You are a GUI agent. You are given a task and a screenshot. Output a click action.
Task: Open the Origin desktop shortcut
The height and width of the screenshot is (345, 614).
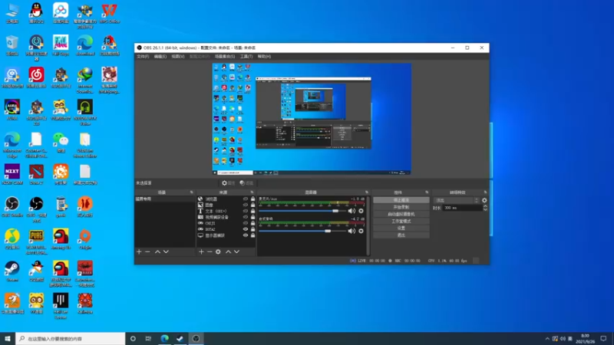[x=85, y=239]
